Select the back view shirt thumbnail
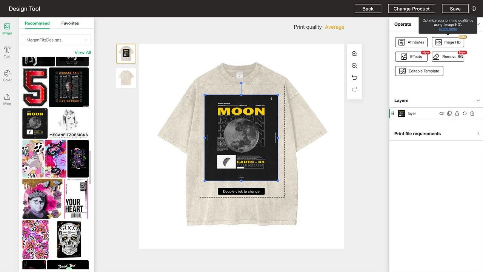The image size is (483, 272). 126,78
